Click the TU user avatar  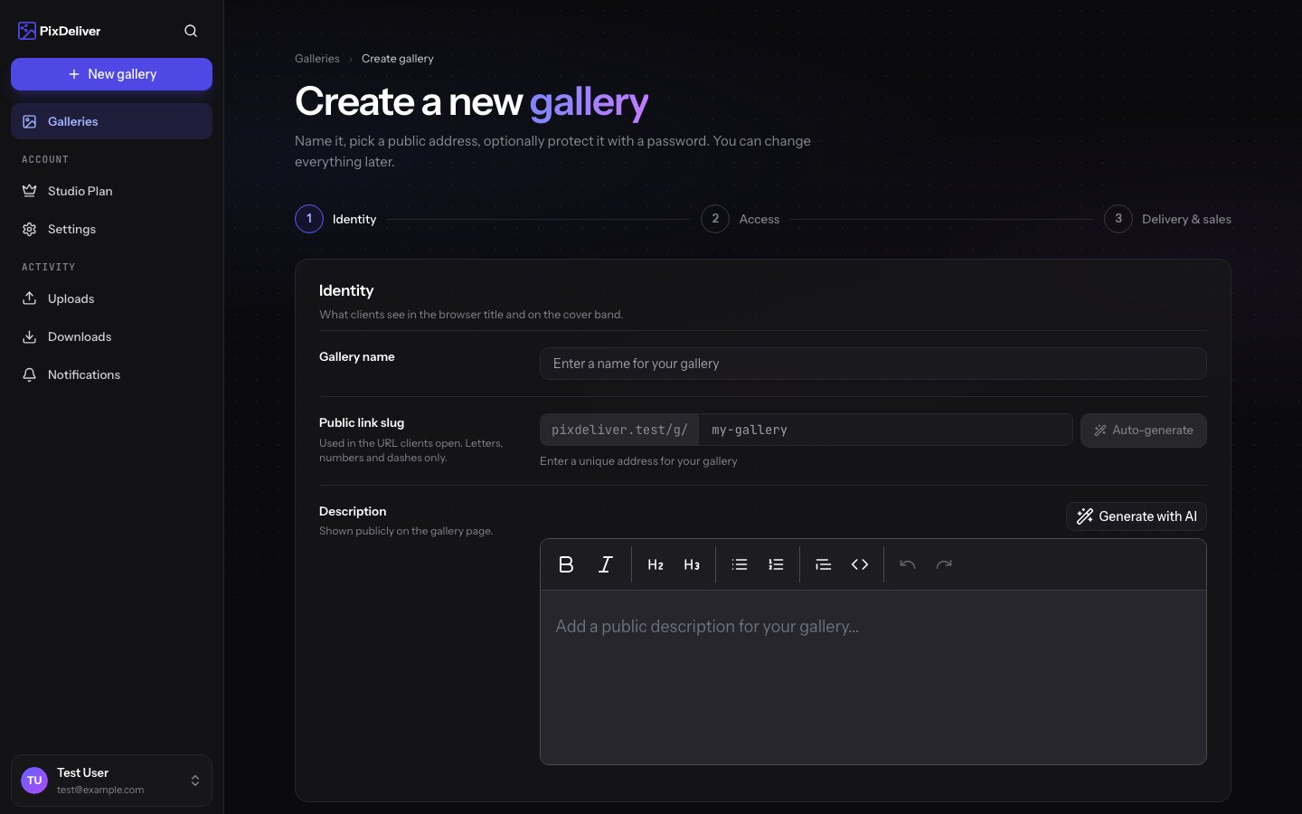pos(34,781)
